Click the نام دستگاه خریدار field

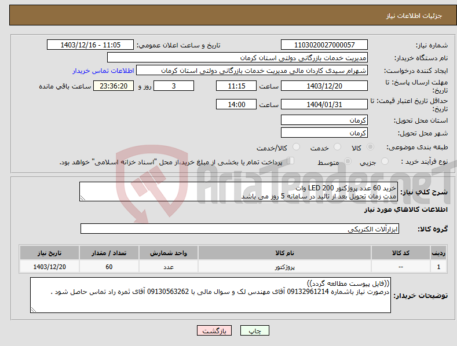237,58
